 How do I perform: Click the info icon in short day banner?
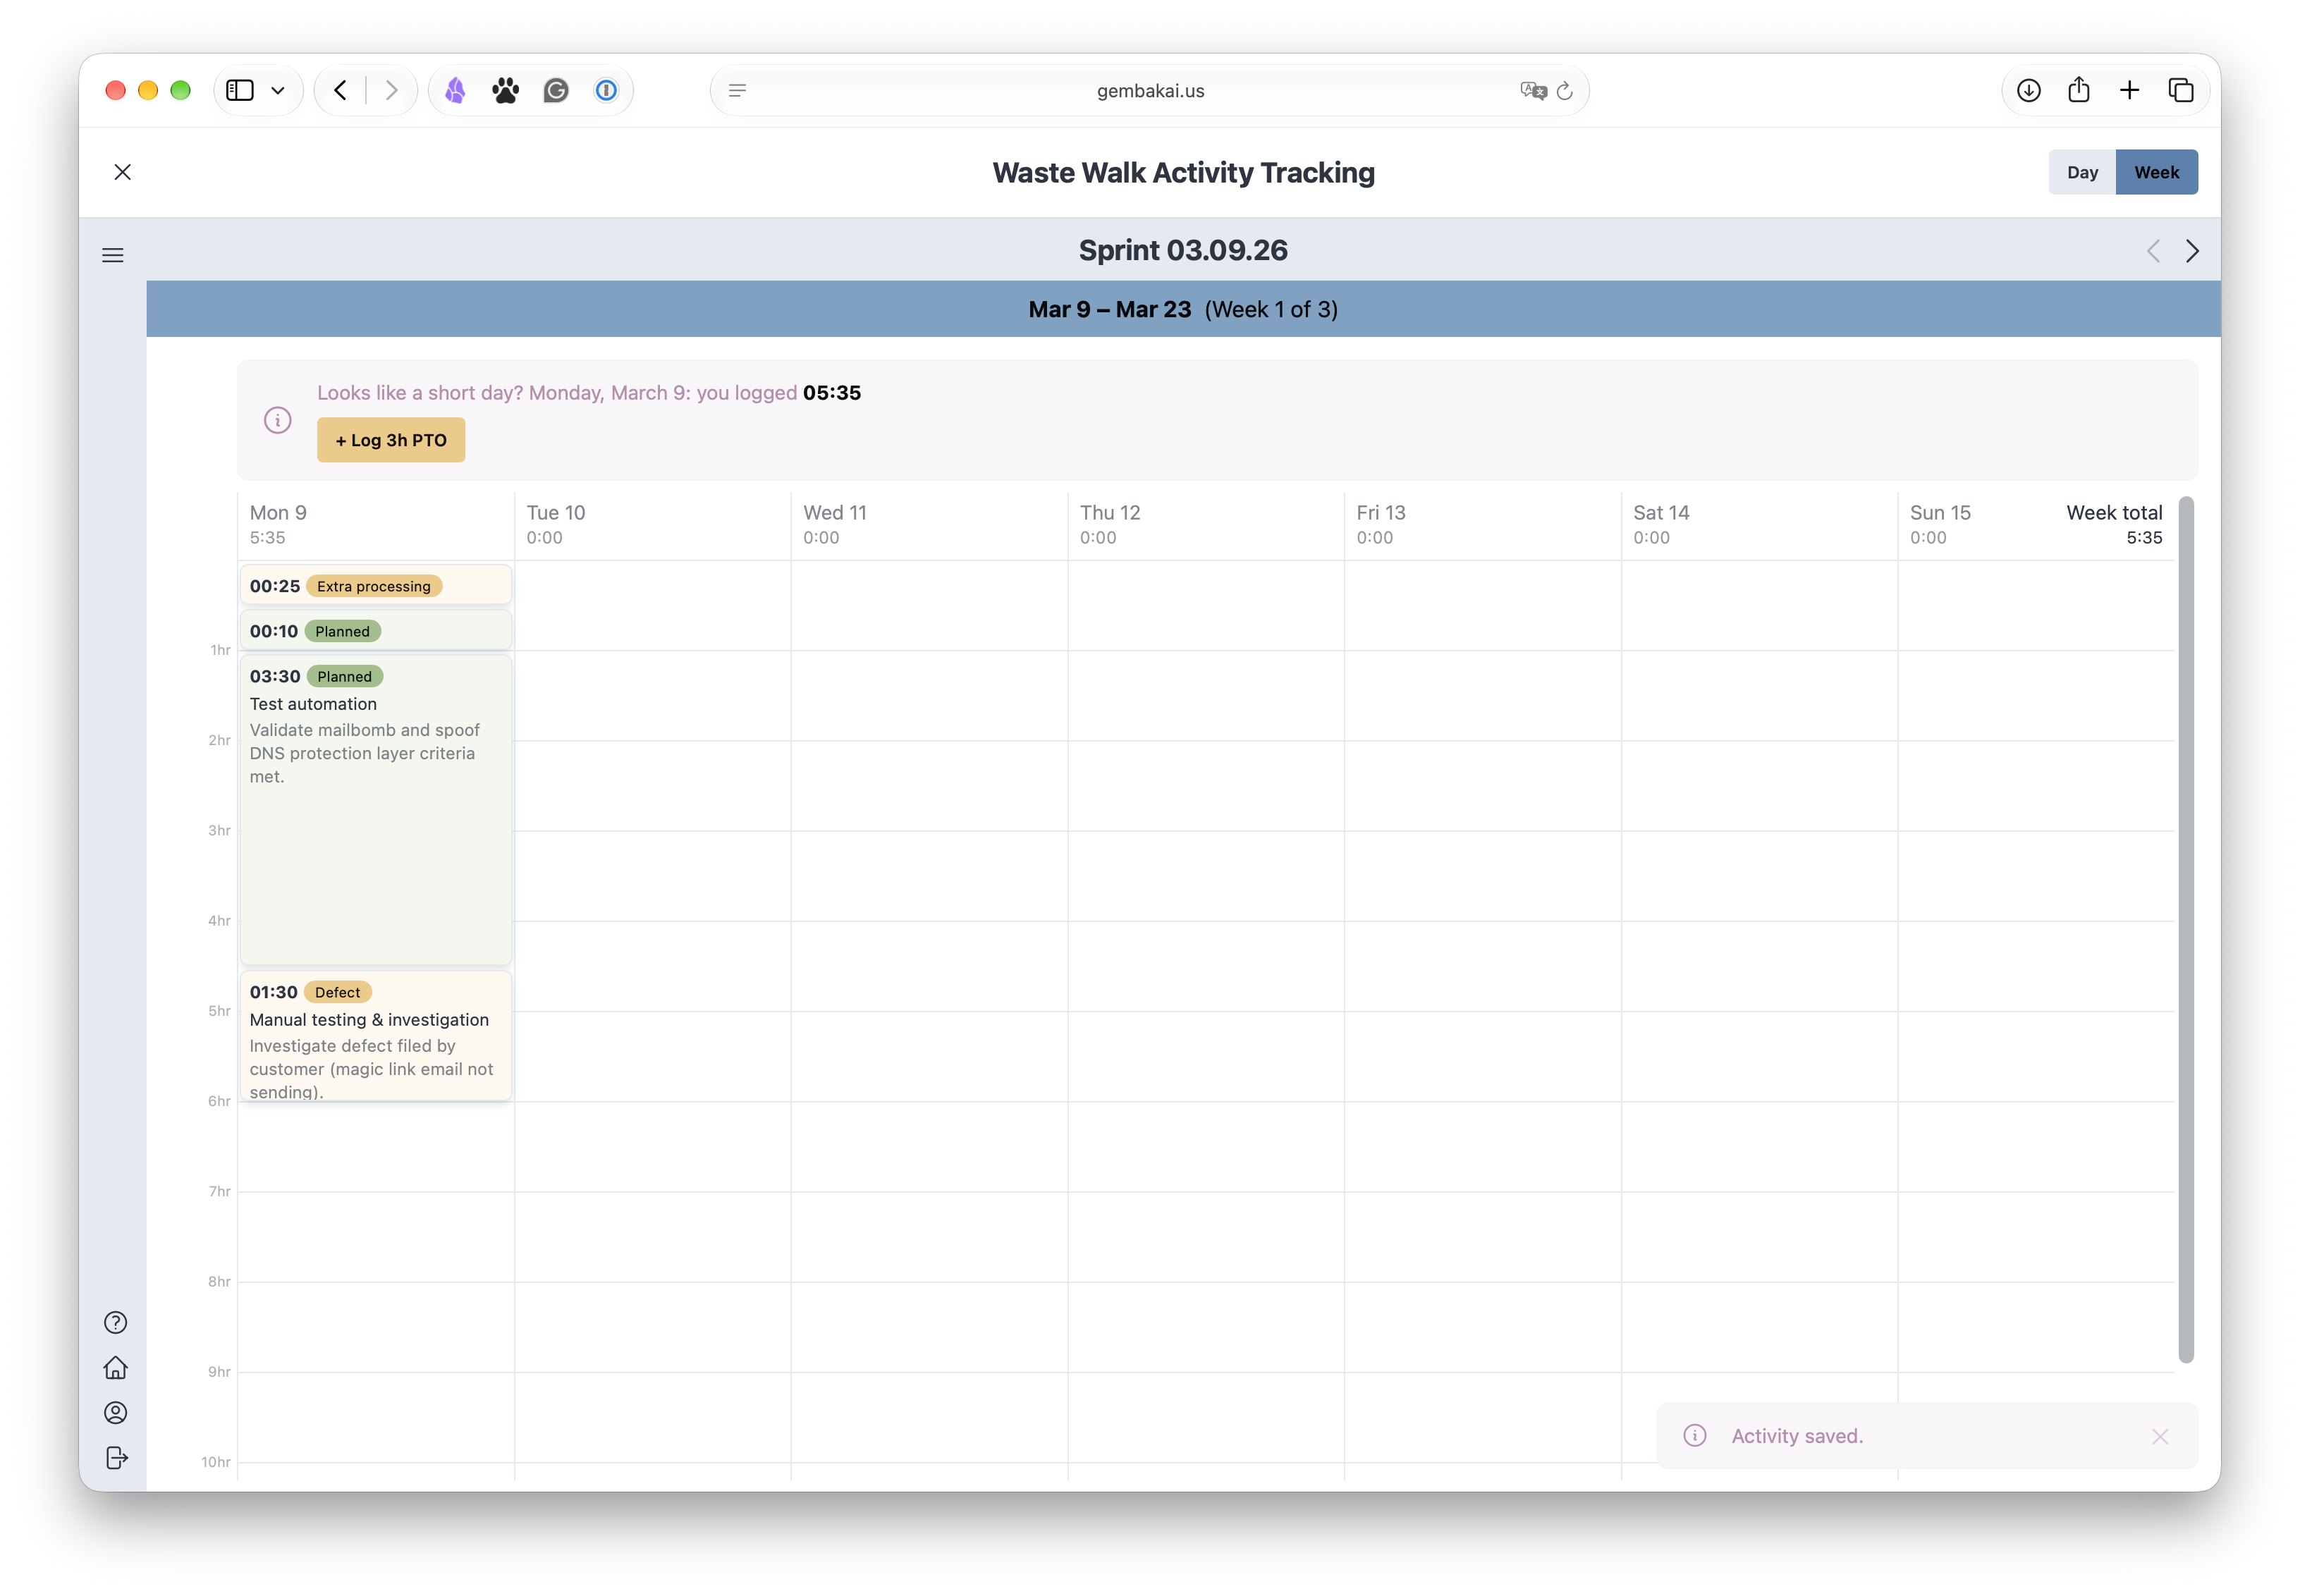tap(278, 420)
